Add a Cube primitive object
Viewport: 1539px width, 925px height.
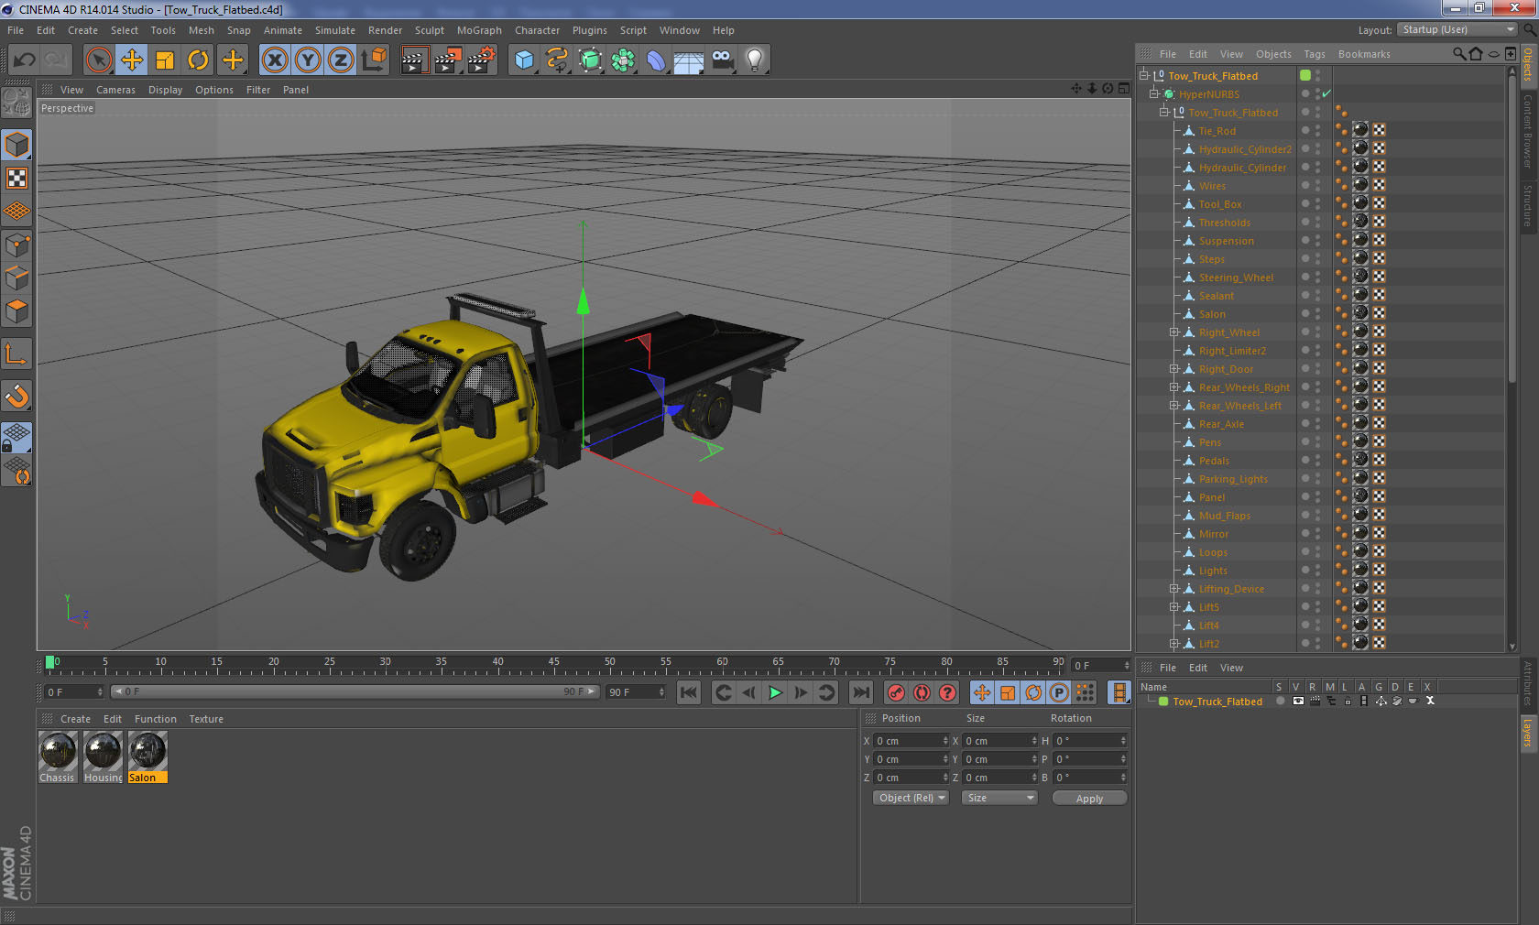click(524, 60)
